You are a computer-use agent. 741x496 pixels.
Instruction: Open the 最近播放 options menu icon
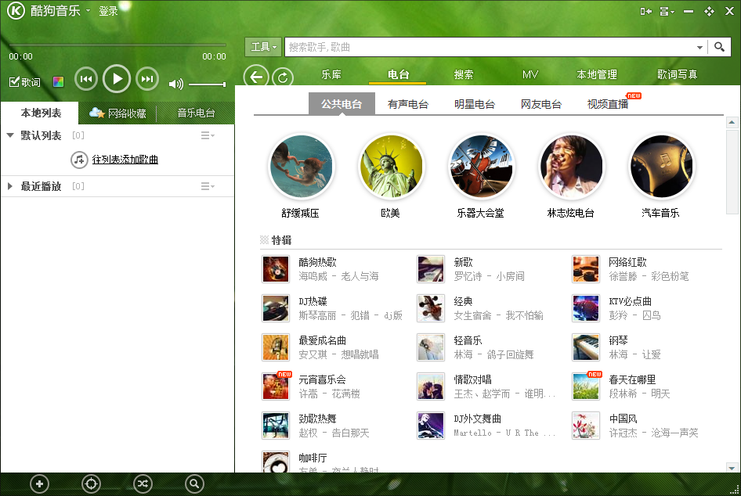point(208,186)
